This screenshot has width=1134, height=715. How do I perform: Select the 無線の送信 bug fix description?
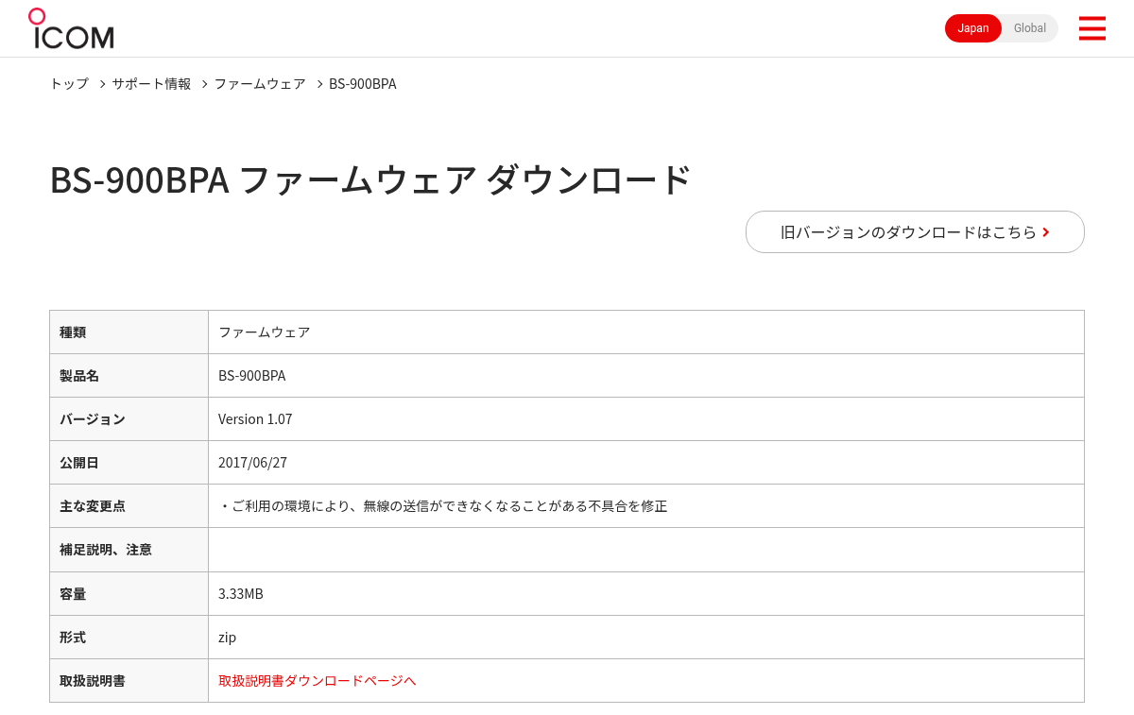tap(443, 505)
